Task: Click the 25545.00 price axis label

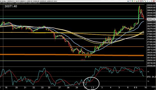Action: pyautogui.click(x=151, y=66)
